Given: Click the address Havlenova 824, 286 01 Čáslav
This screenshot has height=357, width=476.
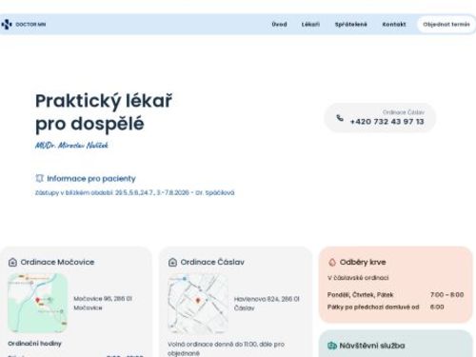Looking at the screenshot, I should pyautogui.click(x=267, y=304).
